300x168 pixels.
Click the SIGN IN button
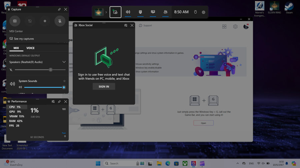104,87
